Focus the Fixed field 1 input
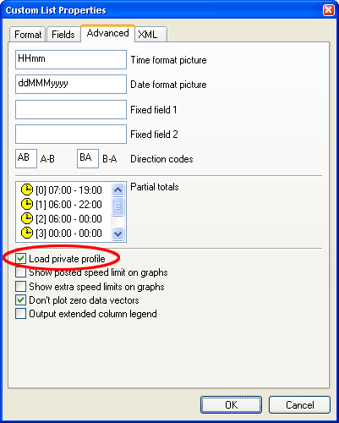The image size is (339, 423). 71,109
